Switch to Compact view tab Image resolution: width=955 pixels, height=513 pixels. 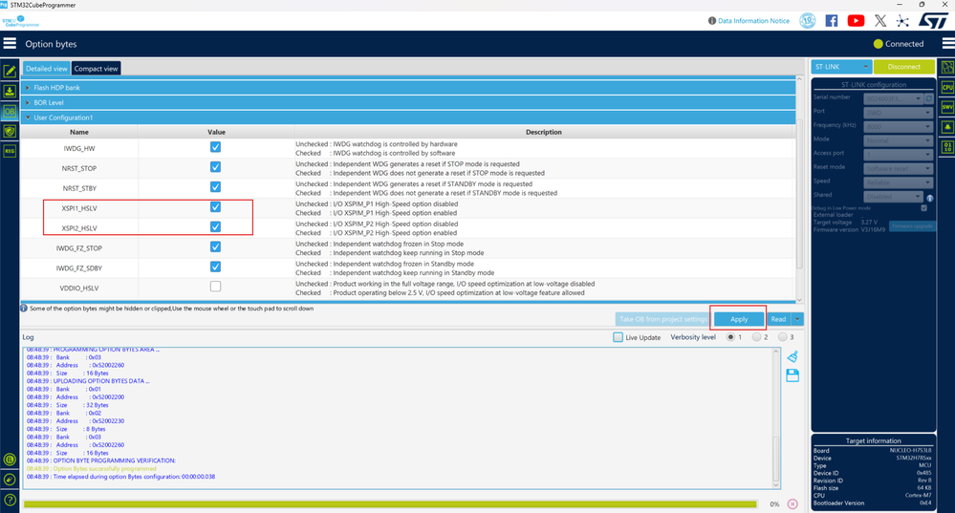pyautogui.click(x=96, y=68)
